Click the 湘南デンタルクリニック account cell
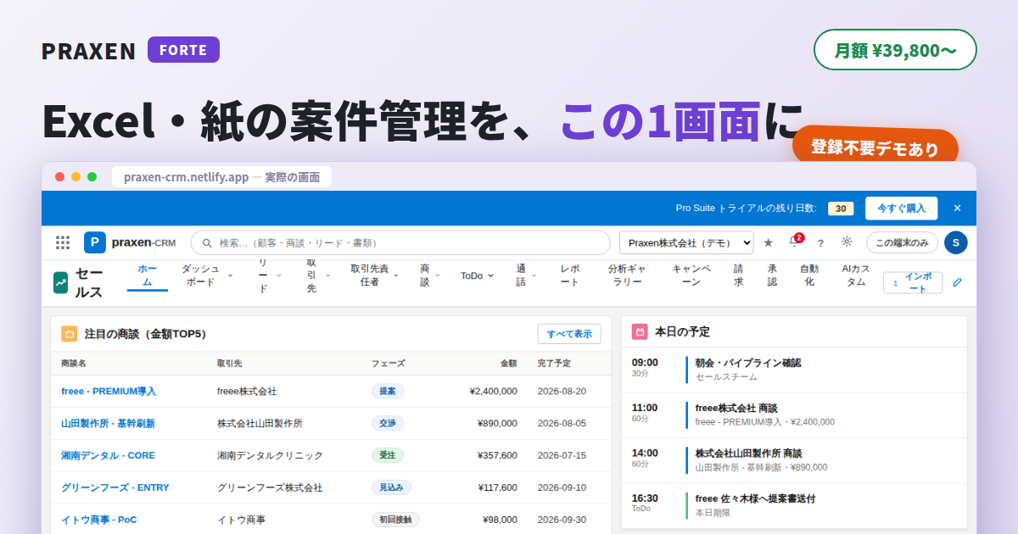This screenshot has height=534, width=1018. (x=270, y=455)
